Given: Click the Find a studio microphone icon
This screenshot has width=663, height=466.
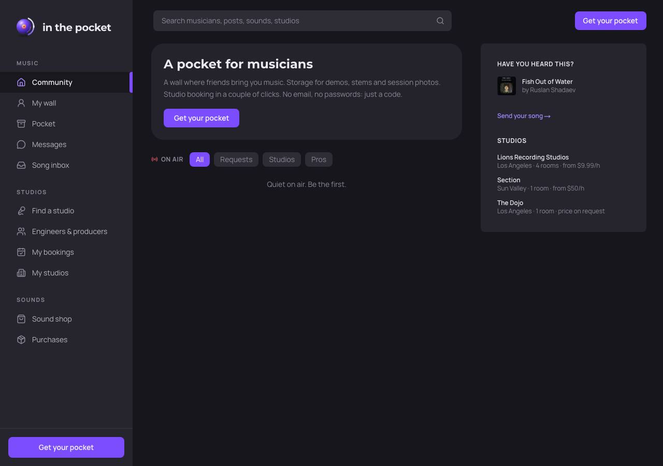Looking at the screenshot, I should [21, 211].
